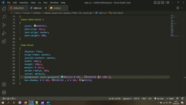Open Windows action center notifications
This screenshot has width=186, height=105.
pos(182,103)
